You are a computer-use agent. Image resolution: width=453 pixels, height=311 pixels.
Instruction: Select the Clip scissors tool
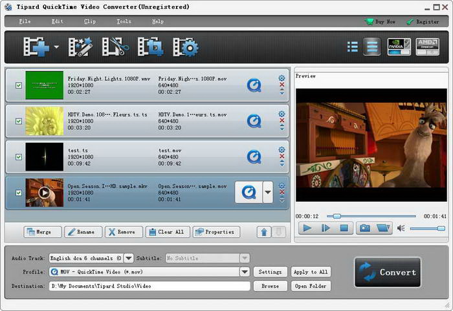pos(117,47)
